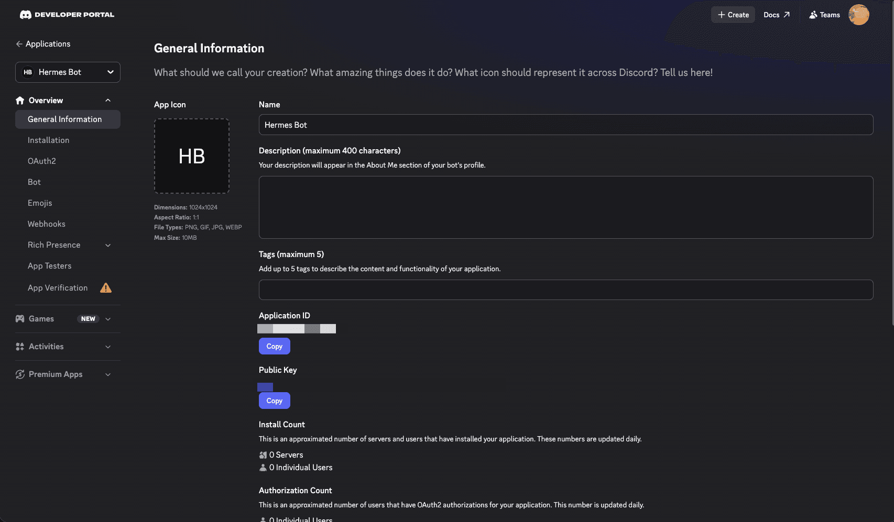Click the Create button
This screenshot has height=522, width=894.
tap(733, 15)
